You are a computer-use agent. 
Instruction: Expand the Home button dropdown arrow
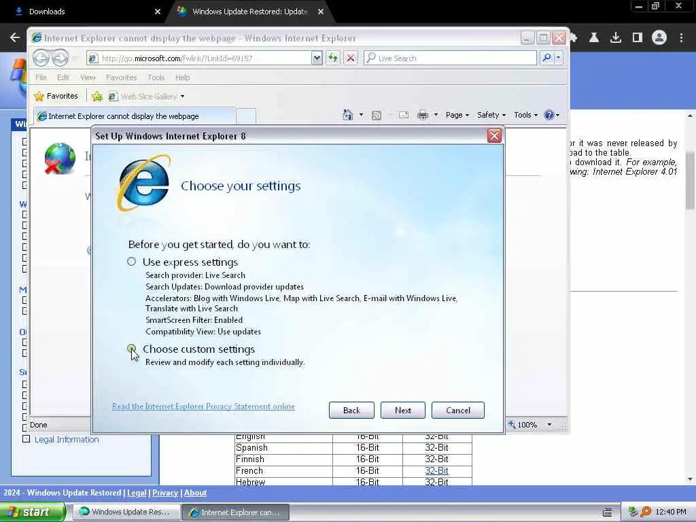coord(361,115)
